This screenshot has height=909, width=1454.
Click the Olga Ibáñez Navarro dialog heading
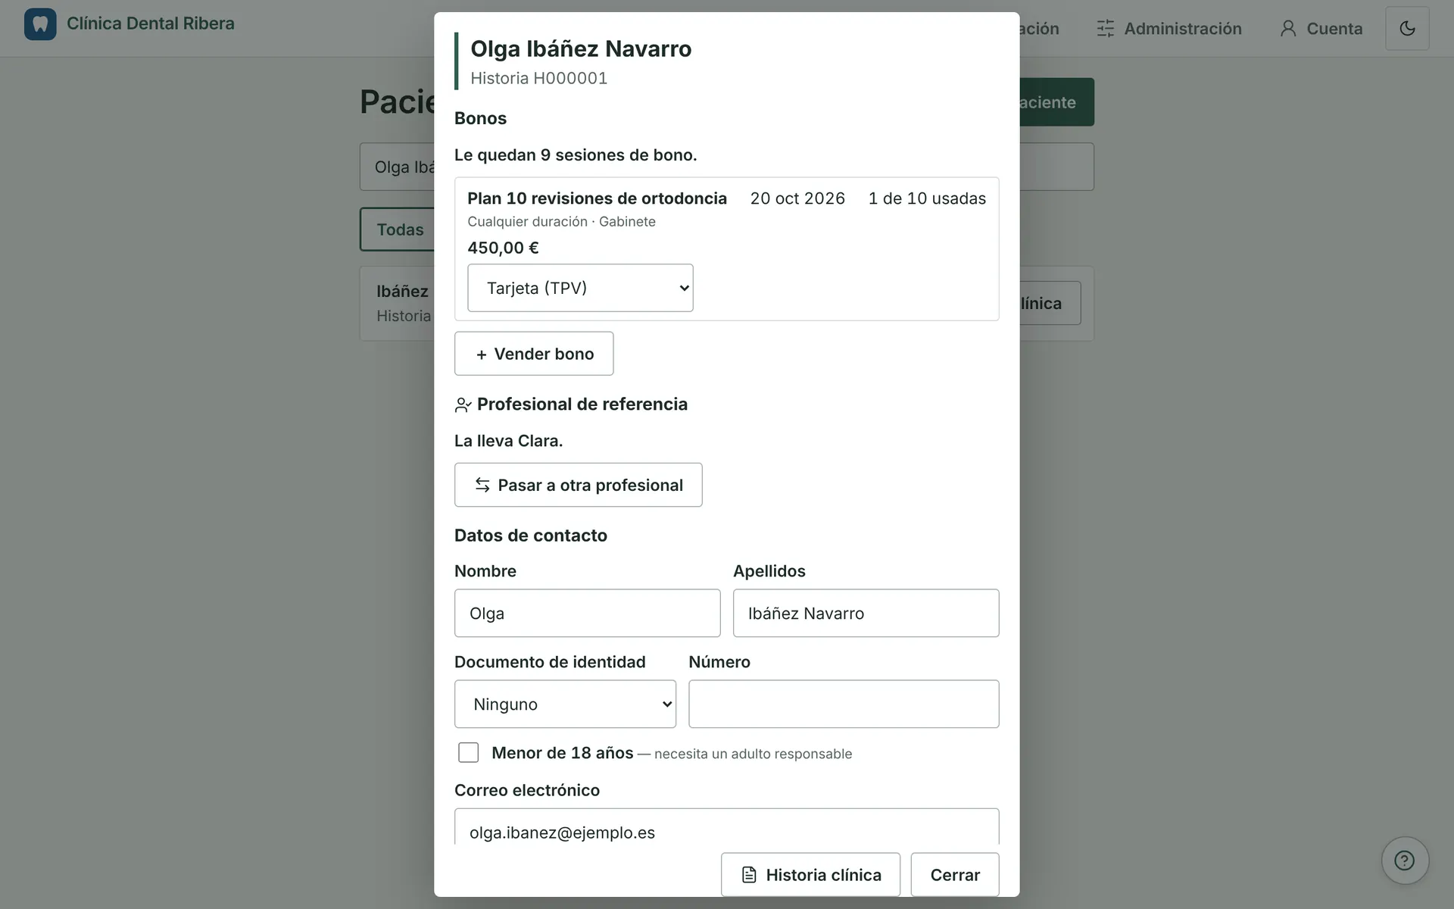click(581, 48)
